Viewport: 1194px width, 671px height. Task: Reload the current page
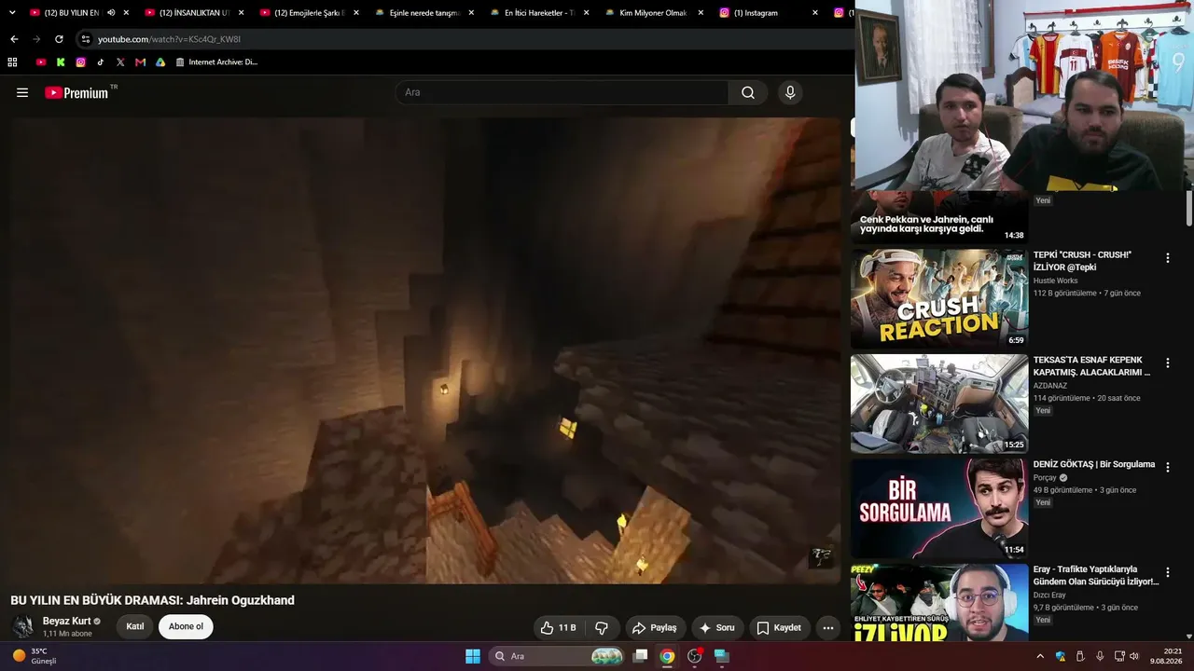click(59, 39)
